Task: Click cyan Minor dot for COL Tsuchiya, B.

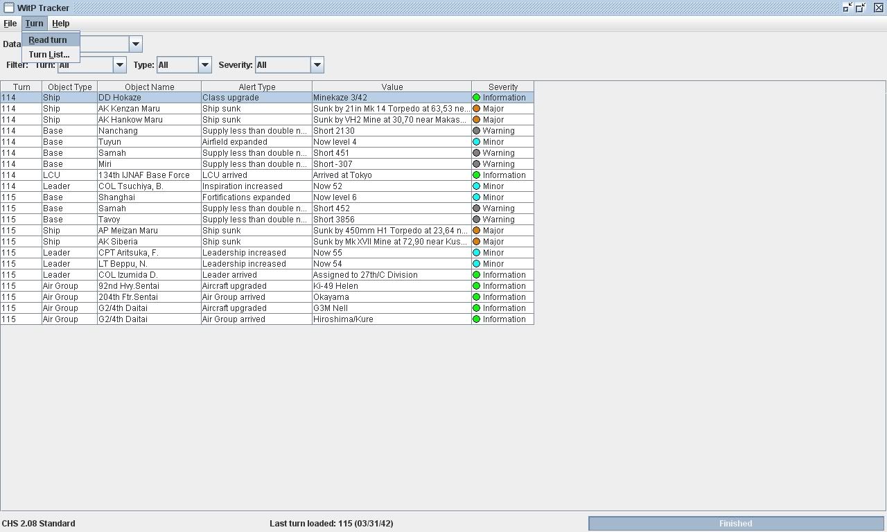Action: click(x=477, y=186)
